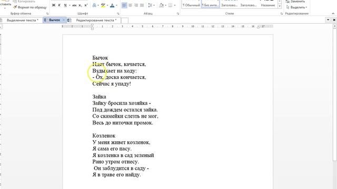
Task: Open font color dropdown arrow
Action: pos(116,5)
